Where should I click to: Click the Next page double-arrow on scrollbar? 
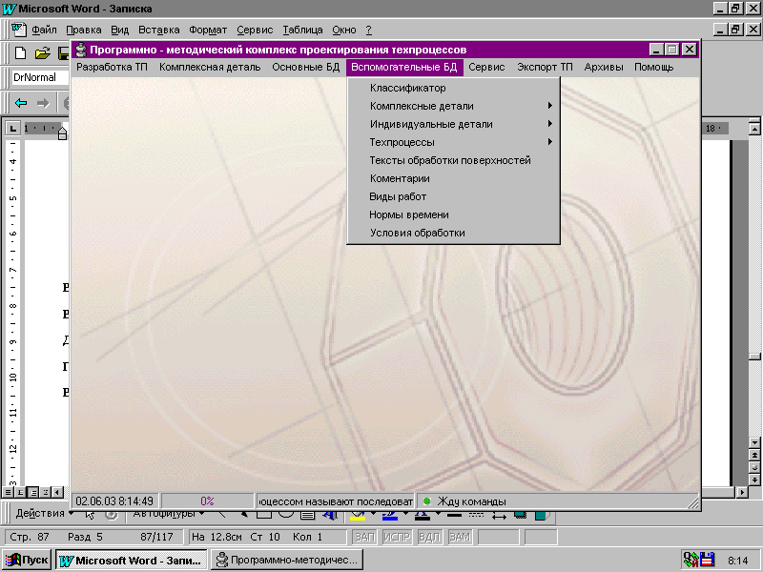[x=754, y=480]
